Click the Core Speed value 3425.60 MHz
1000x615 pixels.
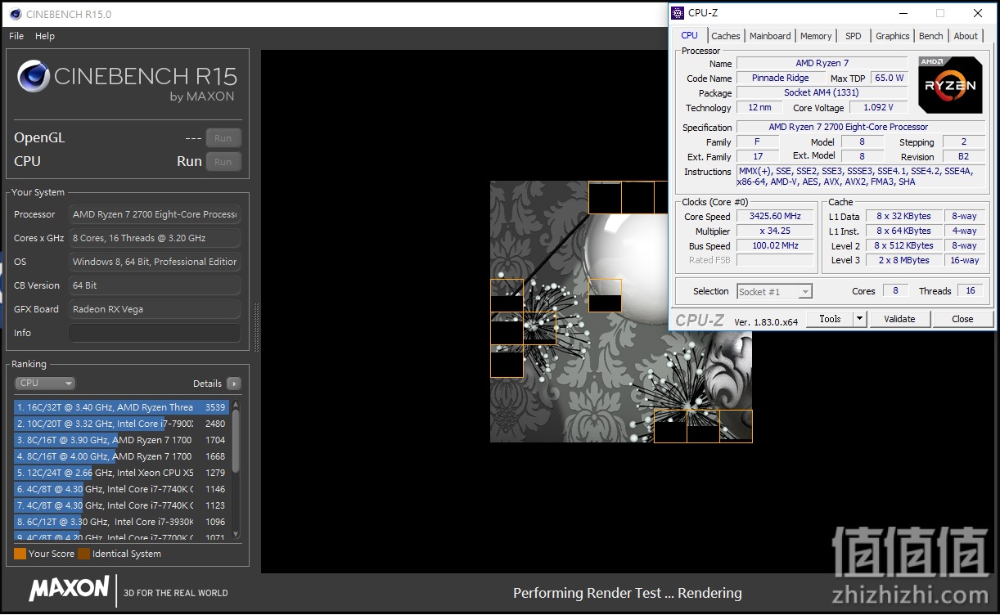775,217
